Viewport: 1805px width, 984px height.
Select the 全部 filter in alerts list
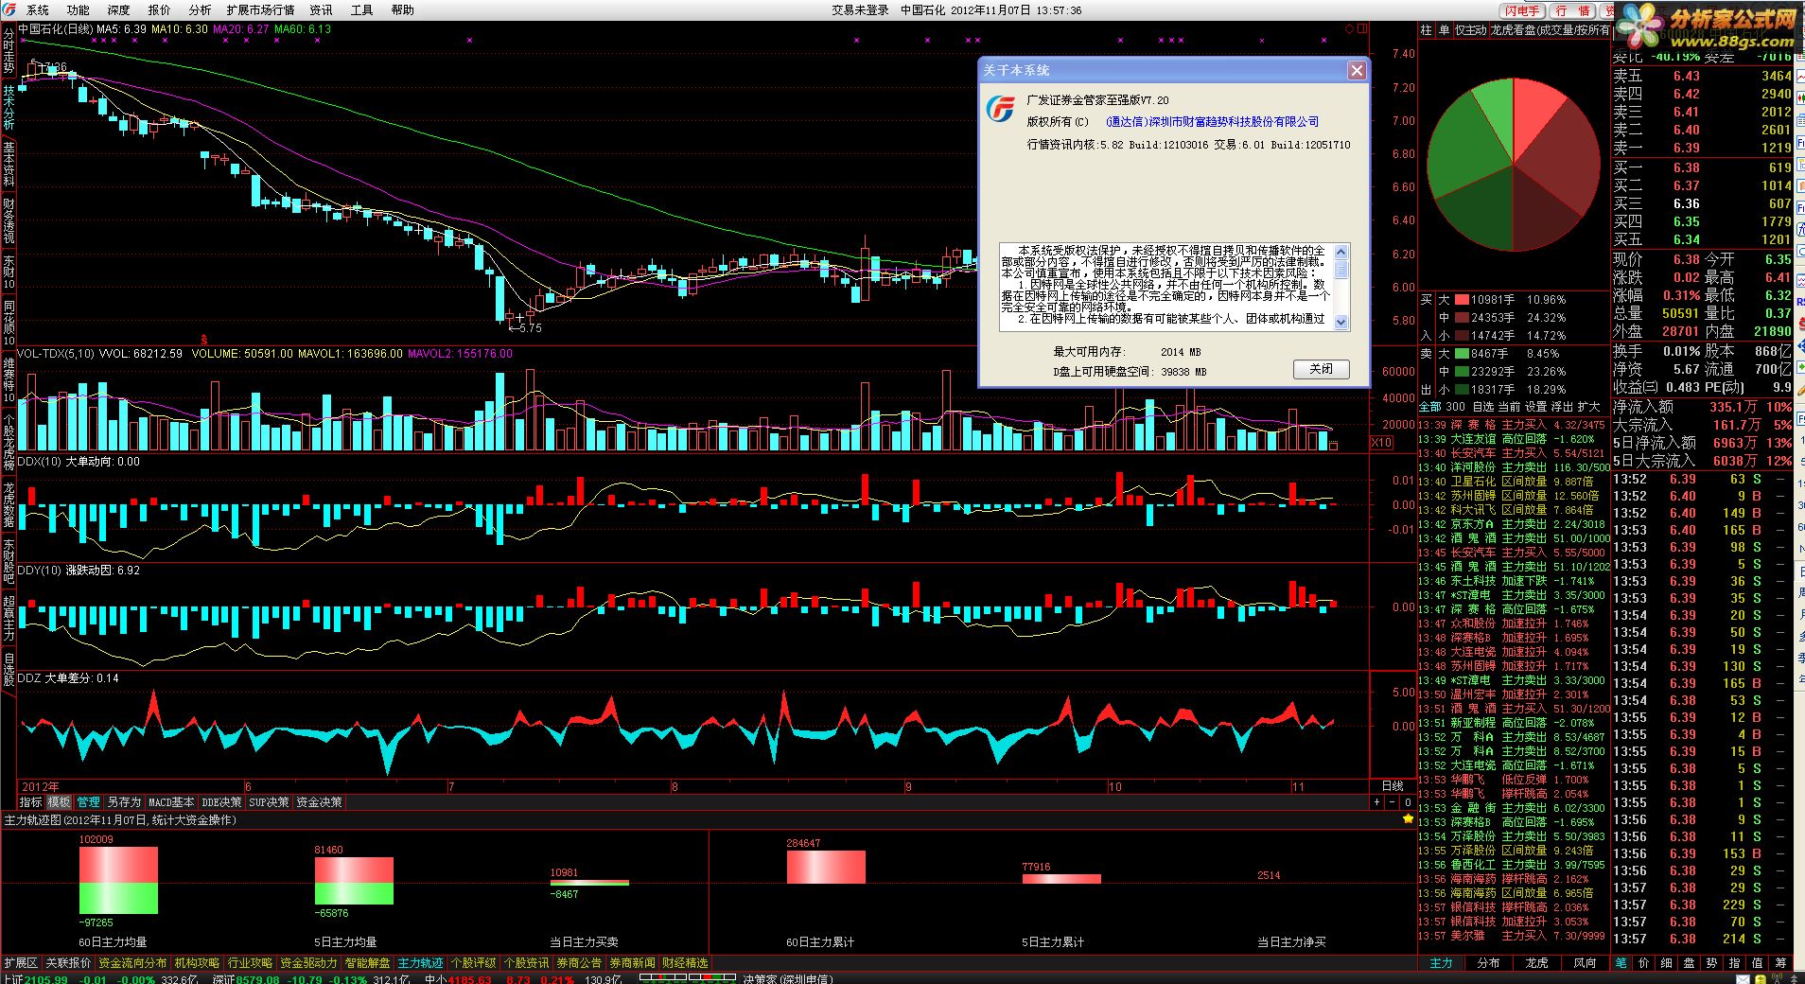[x=1429, y=407]
